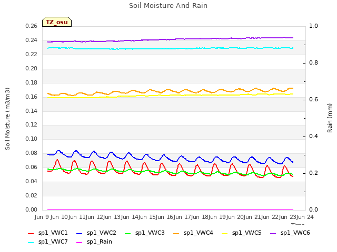Viewport: 337px width, 252px height.
Task: Click the chart title Soil Moisture And Rain
Action: 168,6
